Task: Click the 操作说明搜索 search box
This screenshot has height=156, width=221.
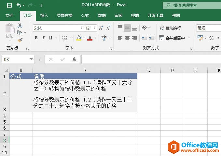Action: pos(192,6)
